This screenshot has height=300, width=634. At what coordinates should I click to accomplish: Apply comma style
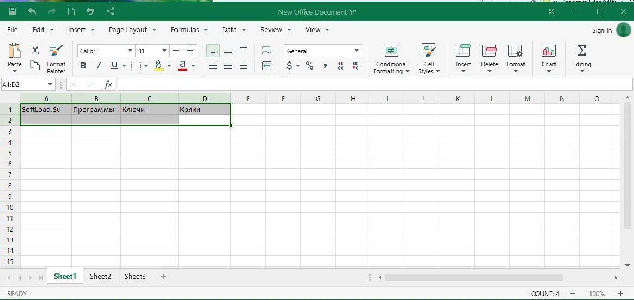pos(325,66)
